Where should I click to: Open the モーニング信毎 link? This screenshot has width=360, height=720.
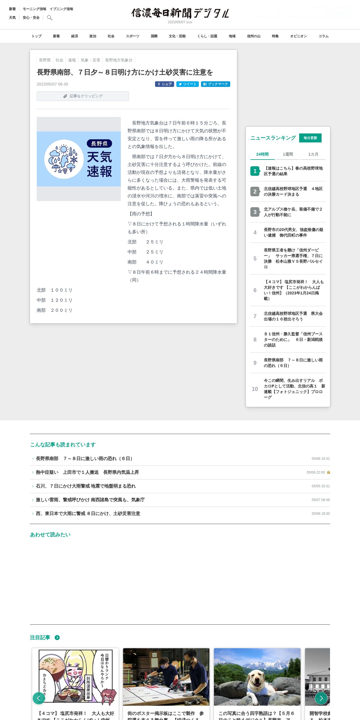pos(34,9)
